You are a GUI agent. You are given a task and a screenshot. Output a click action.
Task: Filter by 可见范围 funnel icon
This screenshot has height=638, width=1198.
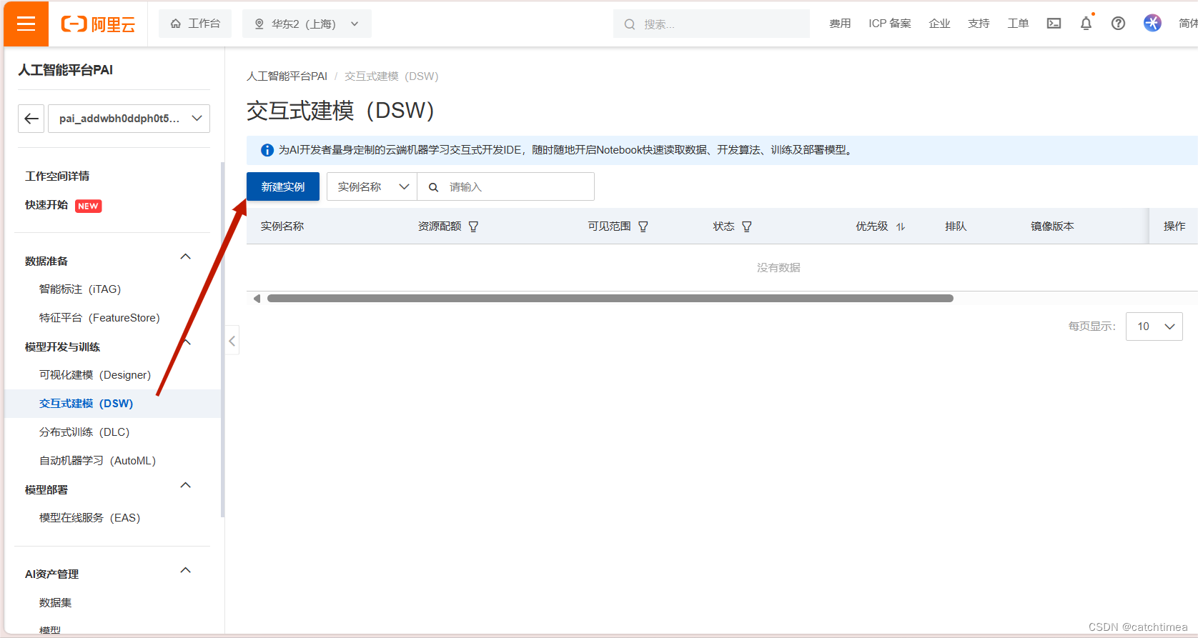(643, 226)
